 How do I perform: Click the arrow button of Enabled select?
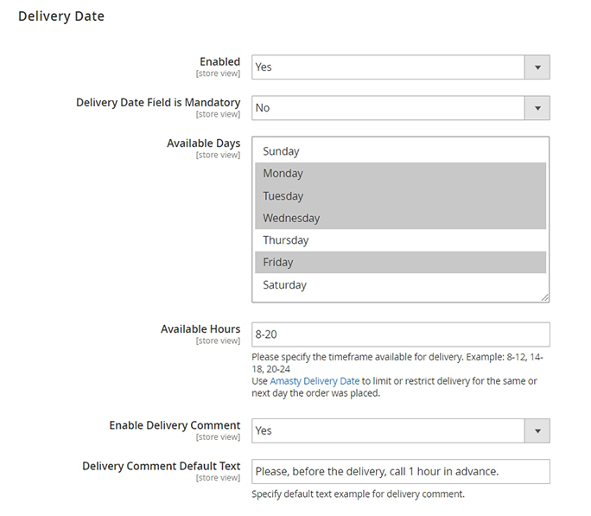[x=537, y=67]
